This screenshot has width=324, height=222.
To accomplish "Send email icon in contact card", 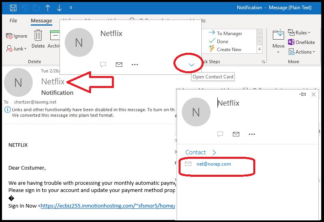I will click(x=236, y=134).
